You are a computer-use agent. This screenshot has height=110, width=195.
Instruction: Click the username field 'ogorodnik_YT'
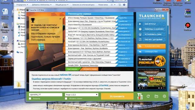(45, 95)
